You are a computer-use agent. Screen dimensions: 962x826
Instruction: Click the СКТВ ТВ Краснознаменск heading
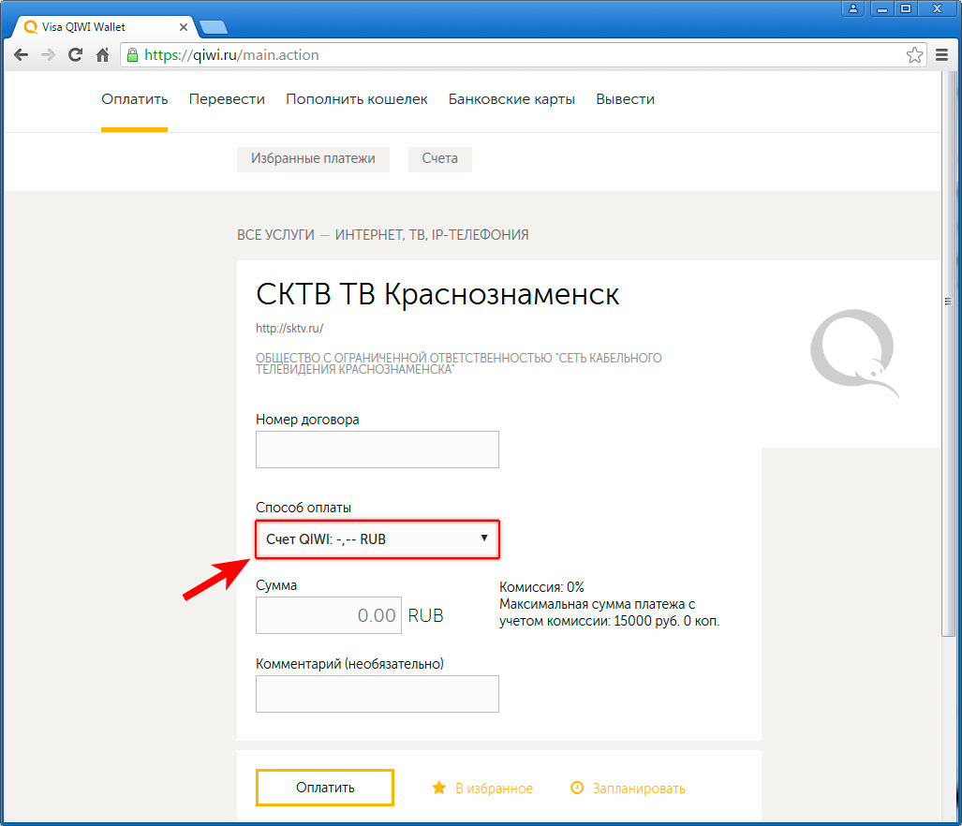[x=437, y=294]
